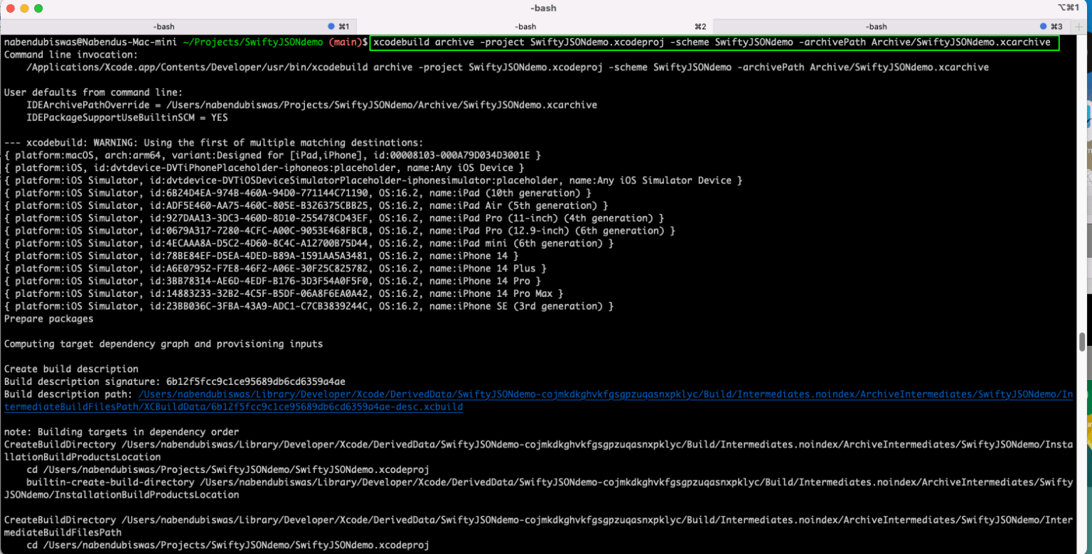This screenshot has width=1092, height=554.
Task: Click the -bash window title in title bar
Action: click(x=543, y=8)
